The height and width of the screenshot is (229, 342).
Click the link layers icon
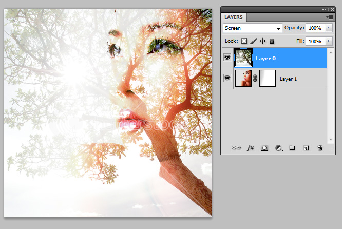click(236, 148)
